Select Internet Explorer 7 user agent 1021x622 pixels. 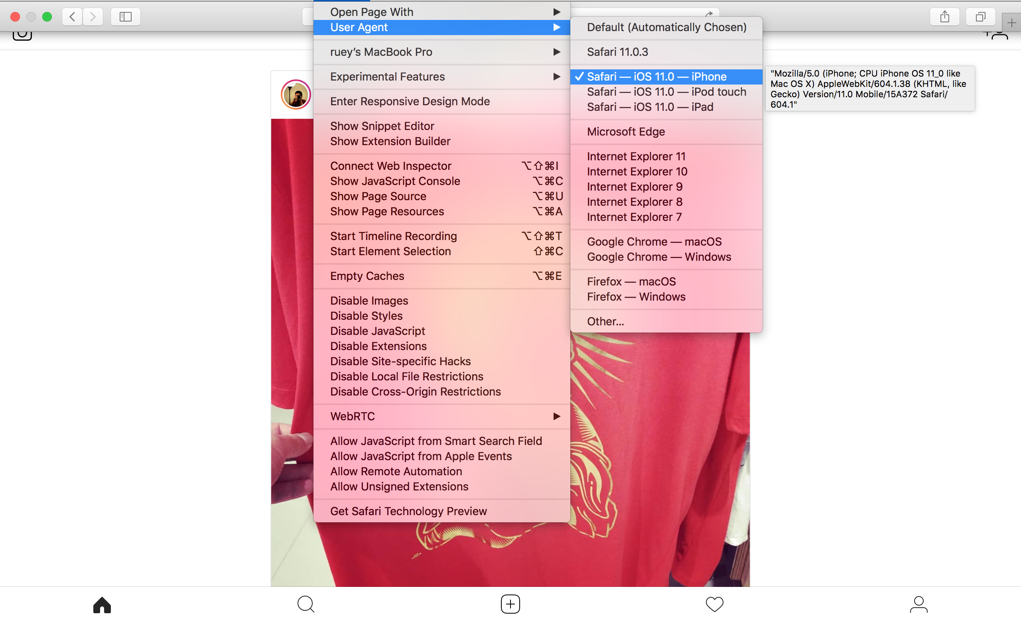(x=666, y=217)
